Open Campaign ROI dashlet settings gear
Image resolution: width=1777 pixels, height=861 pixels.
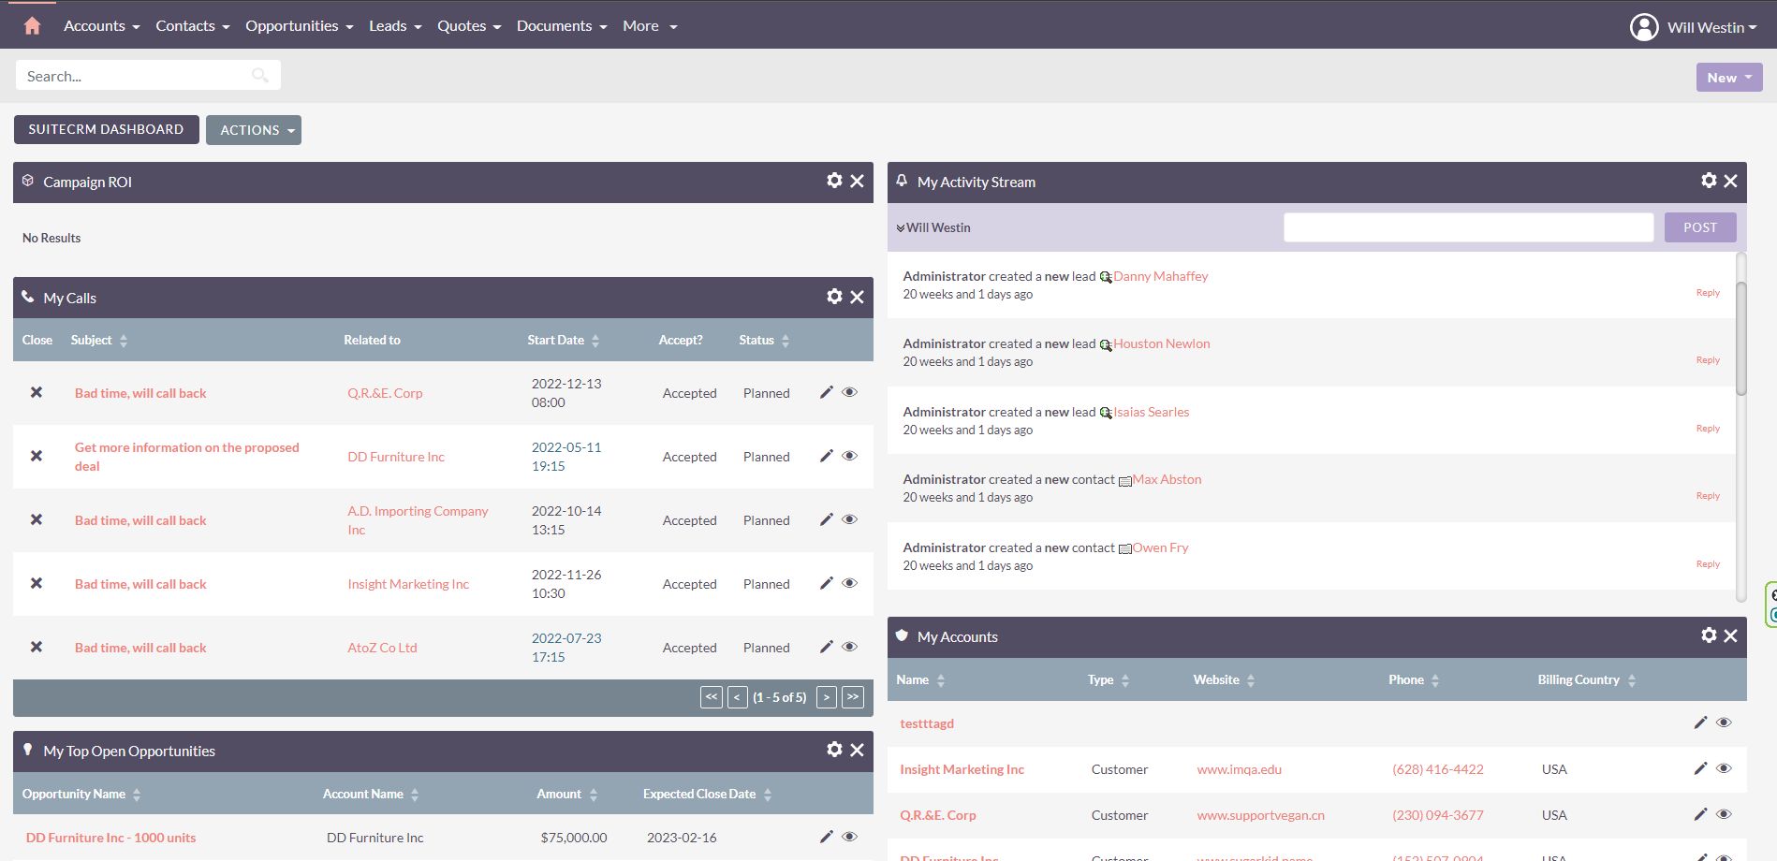[834, 181]
